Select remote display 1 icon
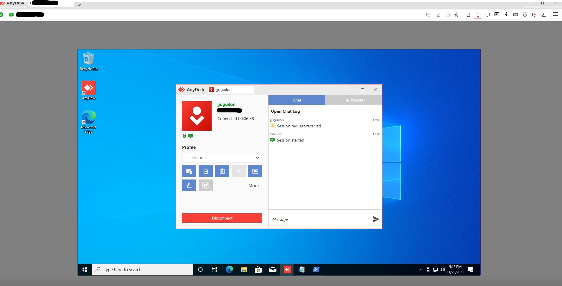Image resolution: width=562 pixels, height=286 pixels. tap(478, 15)
